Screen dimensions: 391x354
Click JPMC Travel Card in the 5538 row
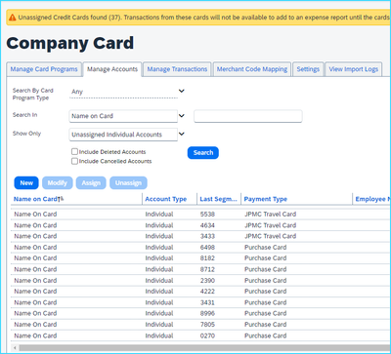[x=270, y=215]
